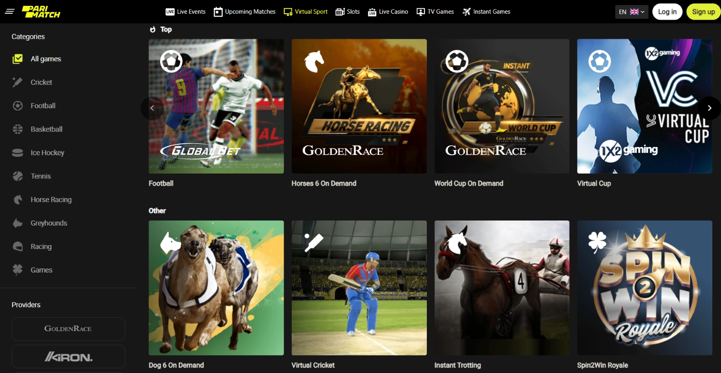
Task: Show next games in Top carousel
Action: 710,108
